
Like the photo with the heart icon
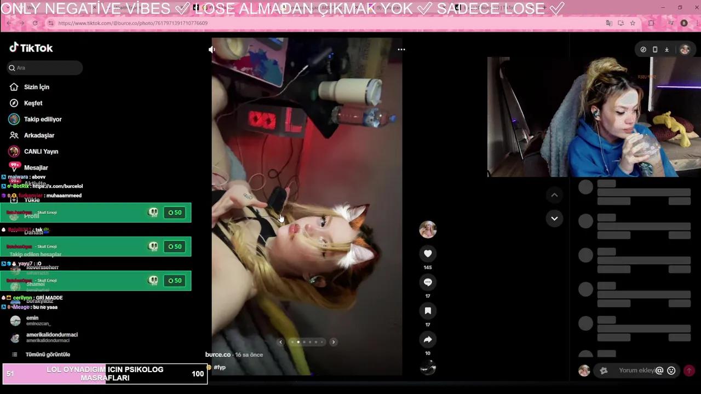coord(428,253)
